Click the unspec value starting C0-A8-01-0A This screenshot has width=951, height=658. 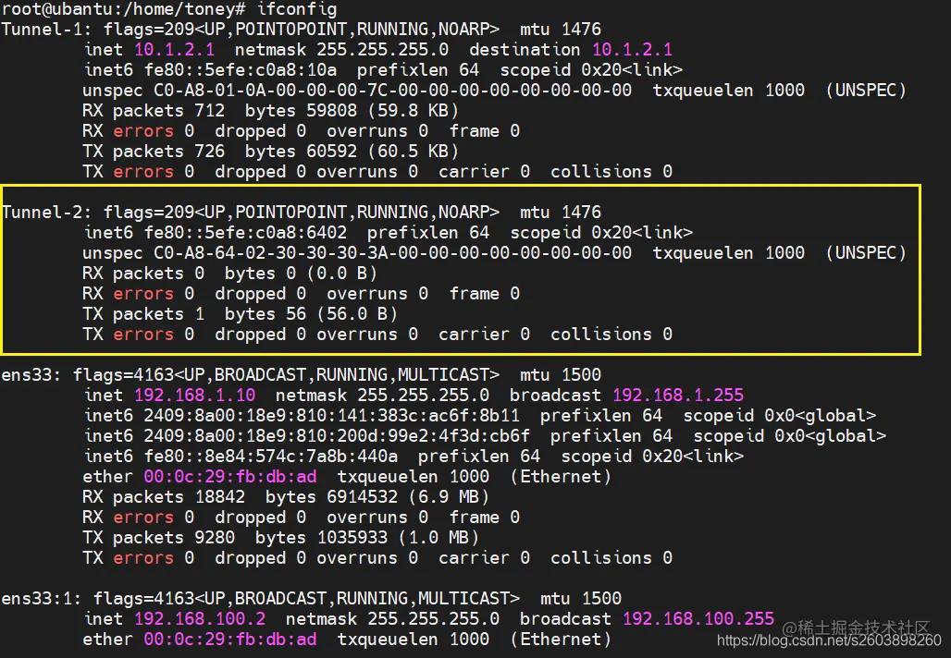click(x=392, y=91)
